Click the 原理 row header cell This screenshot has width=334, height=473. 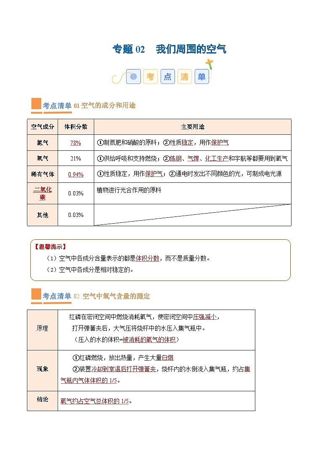click(42, 329)
